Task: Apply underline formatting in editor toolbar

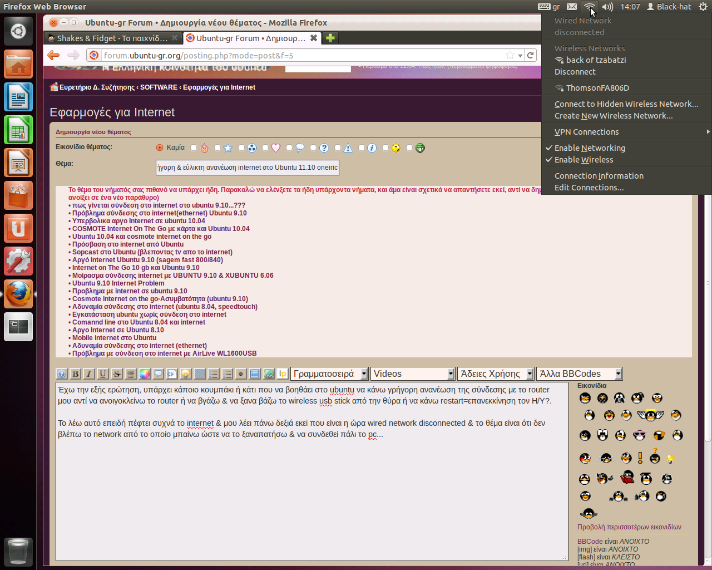Action: coord(102,374)
